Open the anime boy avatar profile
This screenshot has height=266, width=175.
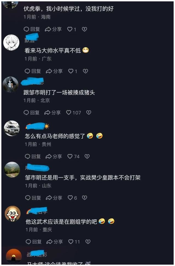point(11,43)
